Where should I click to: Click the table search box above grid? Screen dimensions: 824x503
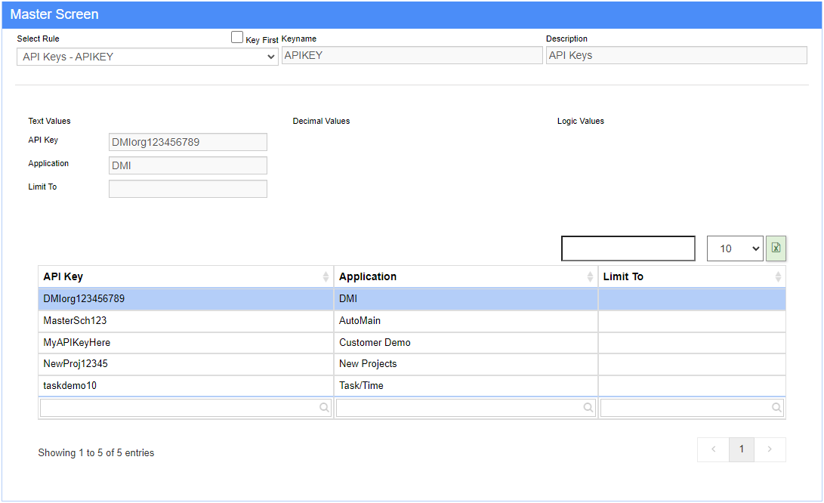628,248
